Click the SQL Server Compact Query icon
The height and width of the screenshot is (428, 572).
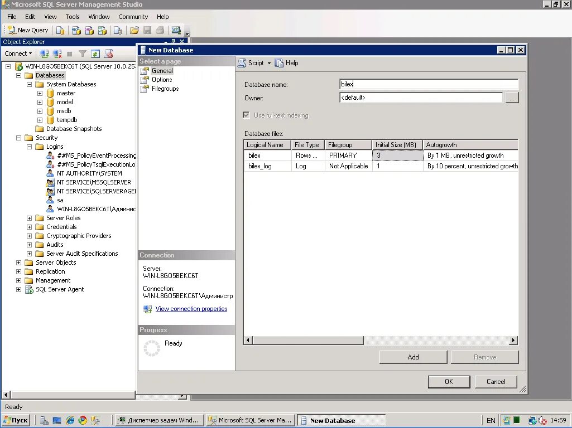(117, 30)
